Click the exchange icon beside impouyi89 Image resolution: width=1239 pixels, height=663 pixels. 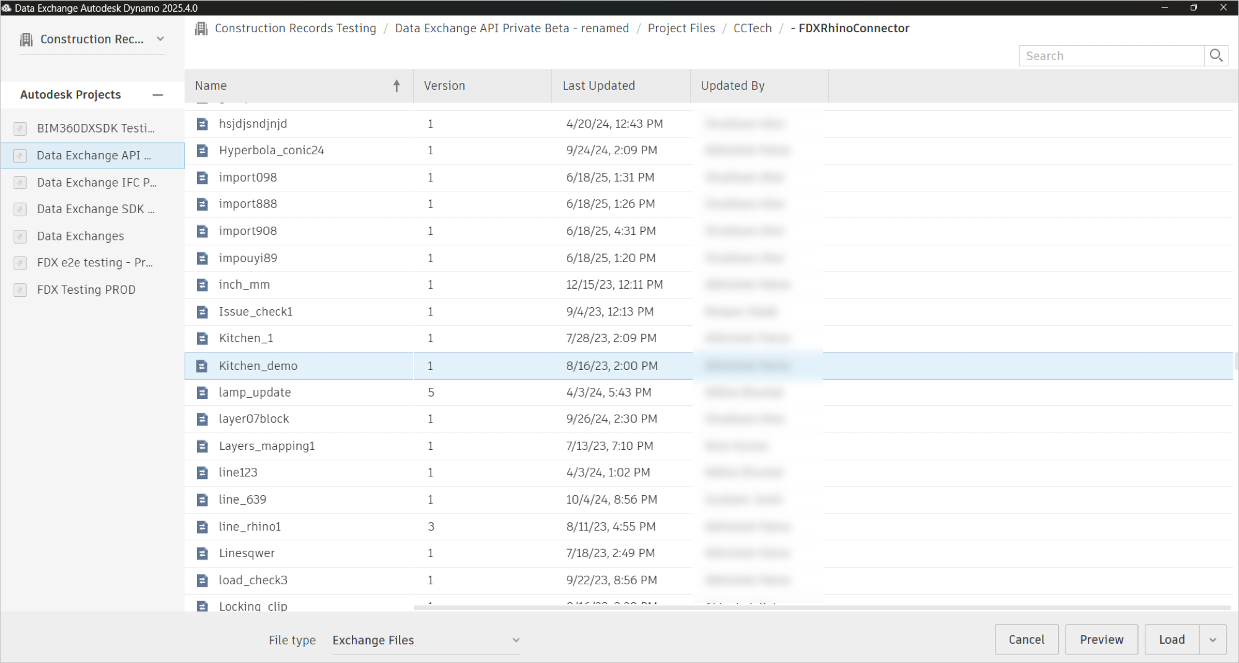pos(202,258)
